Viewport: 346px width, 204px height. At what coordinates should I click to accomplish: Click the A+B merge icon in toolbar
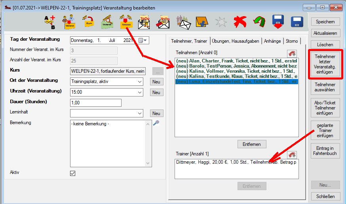(x=50, y=22)
